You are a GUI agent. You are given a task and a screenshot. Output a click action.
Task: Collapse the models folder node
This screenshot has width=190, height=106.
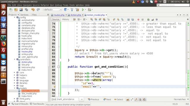point(15,88)
